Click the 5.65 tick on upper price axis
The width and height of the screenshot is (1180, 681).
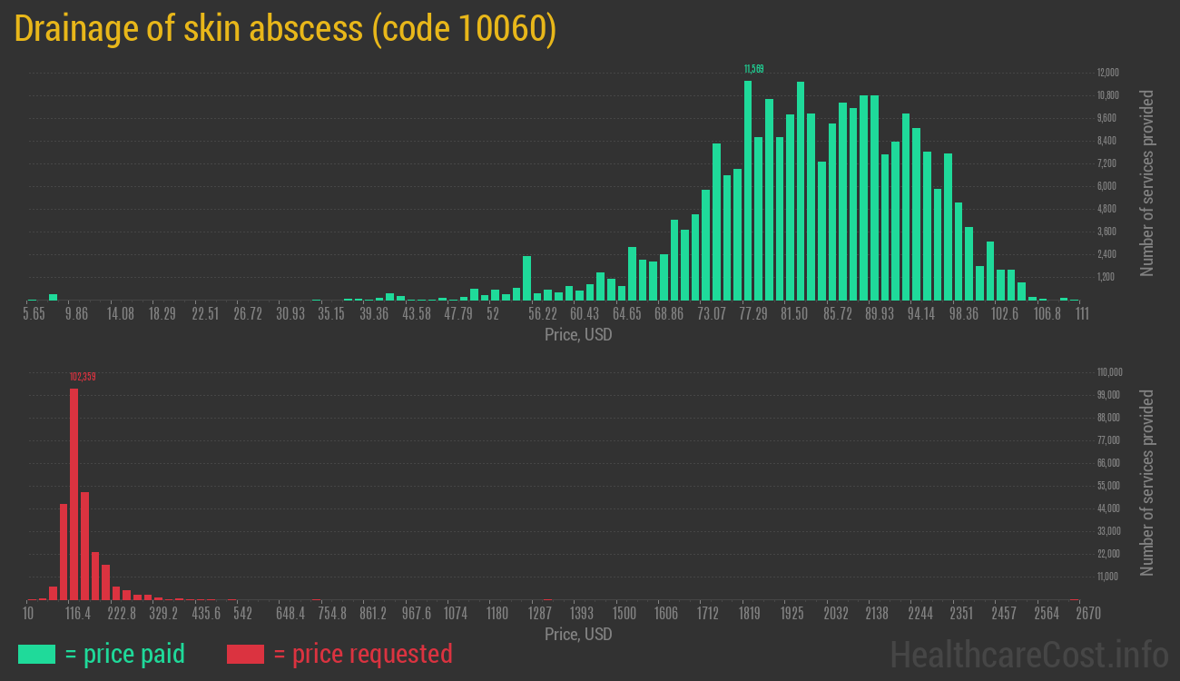[x=33, y=314]
